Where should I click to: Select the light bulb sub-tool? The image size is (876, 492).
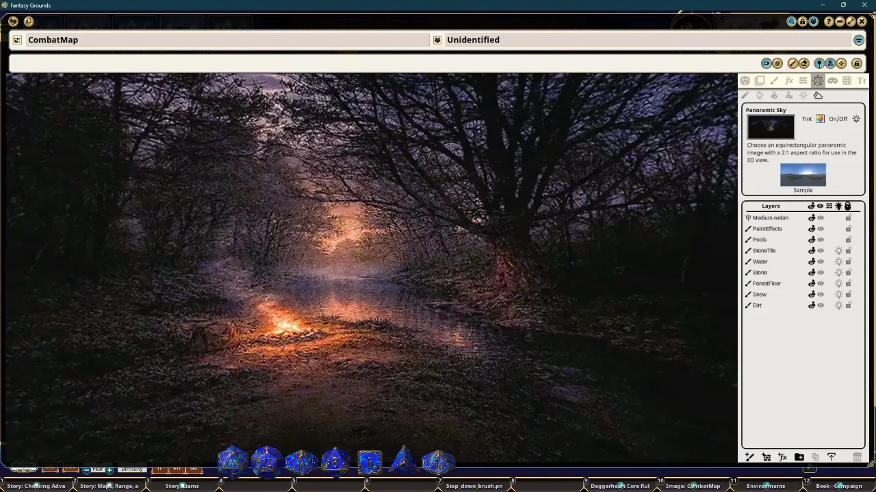[x=760, y=96]
